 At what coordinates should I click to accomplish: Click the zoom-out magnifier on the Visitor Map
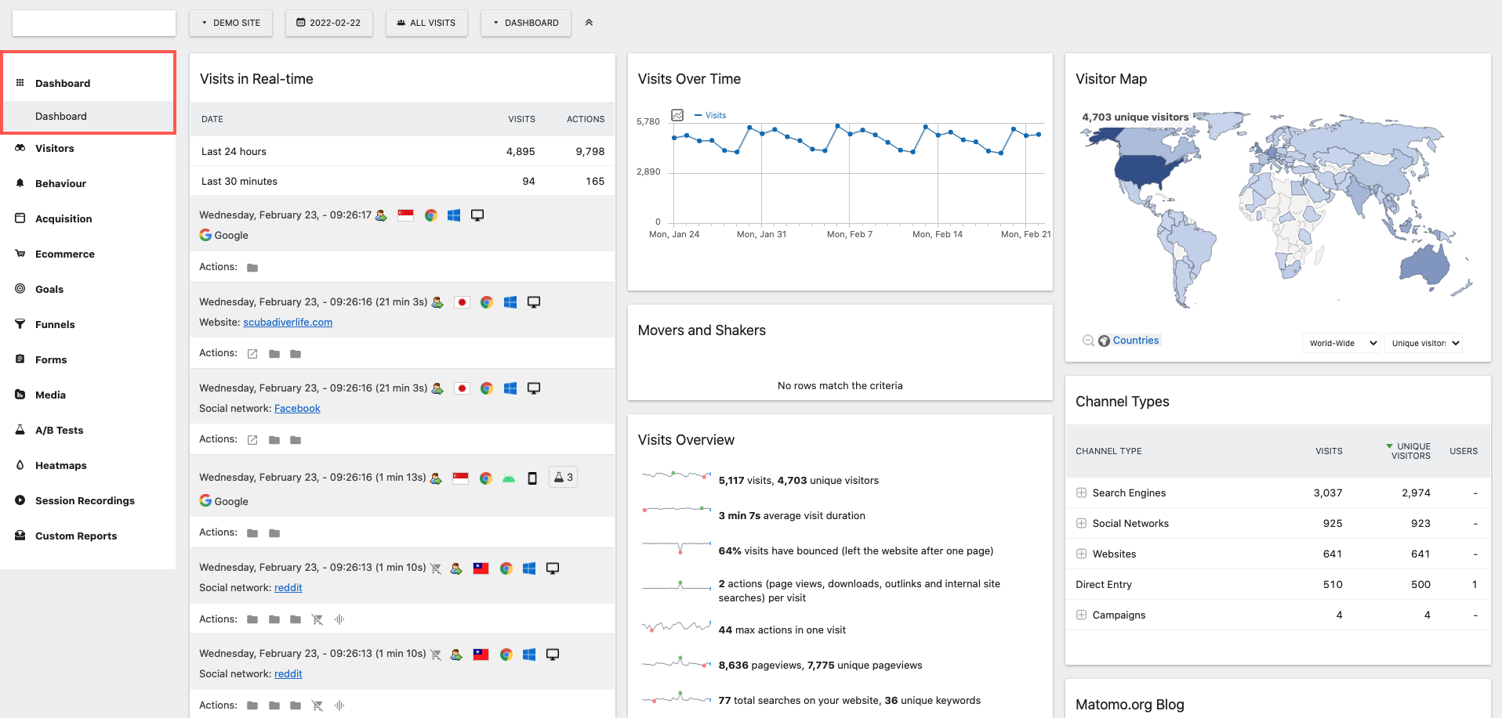[x=1088, y=341]
